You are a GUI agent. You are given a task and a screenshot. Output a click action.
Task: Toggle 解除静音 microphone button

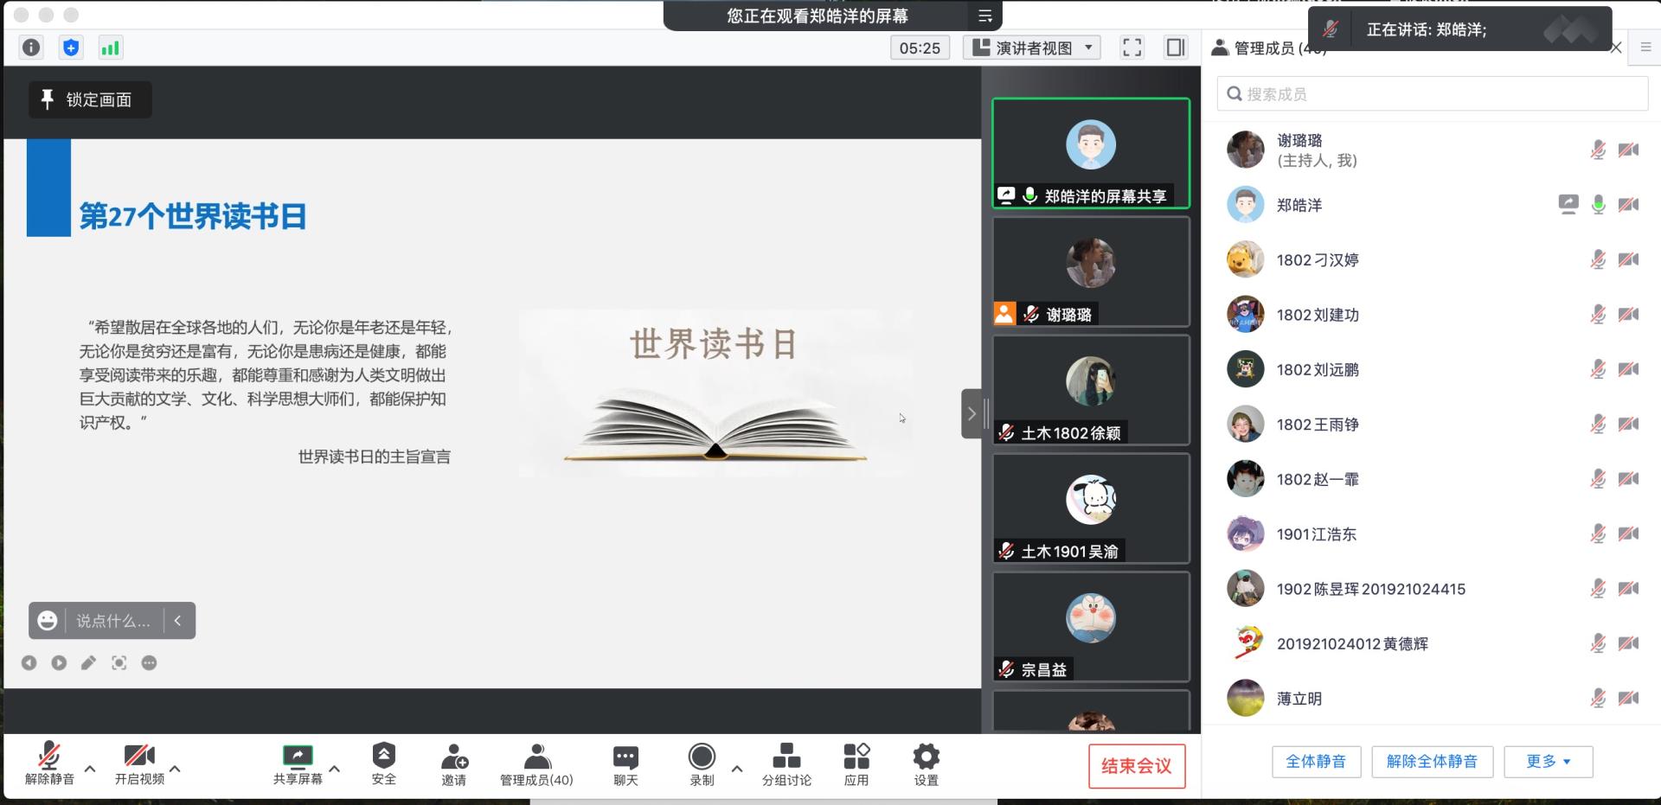[x=49, y=765]
